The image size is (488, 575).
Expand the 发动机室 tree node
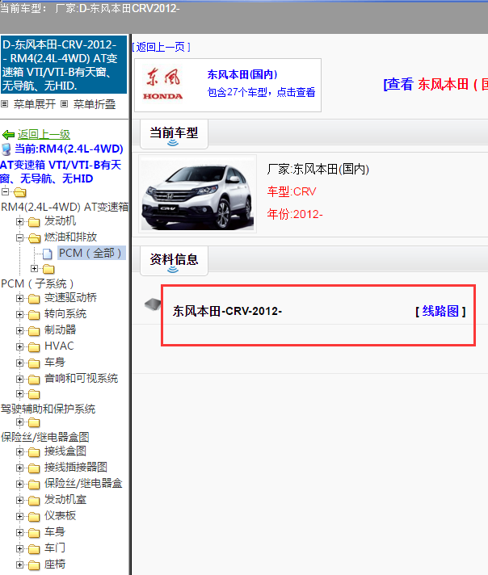pos(20,500)
